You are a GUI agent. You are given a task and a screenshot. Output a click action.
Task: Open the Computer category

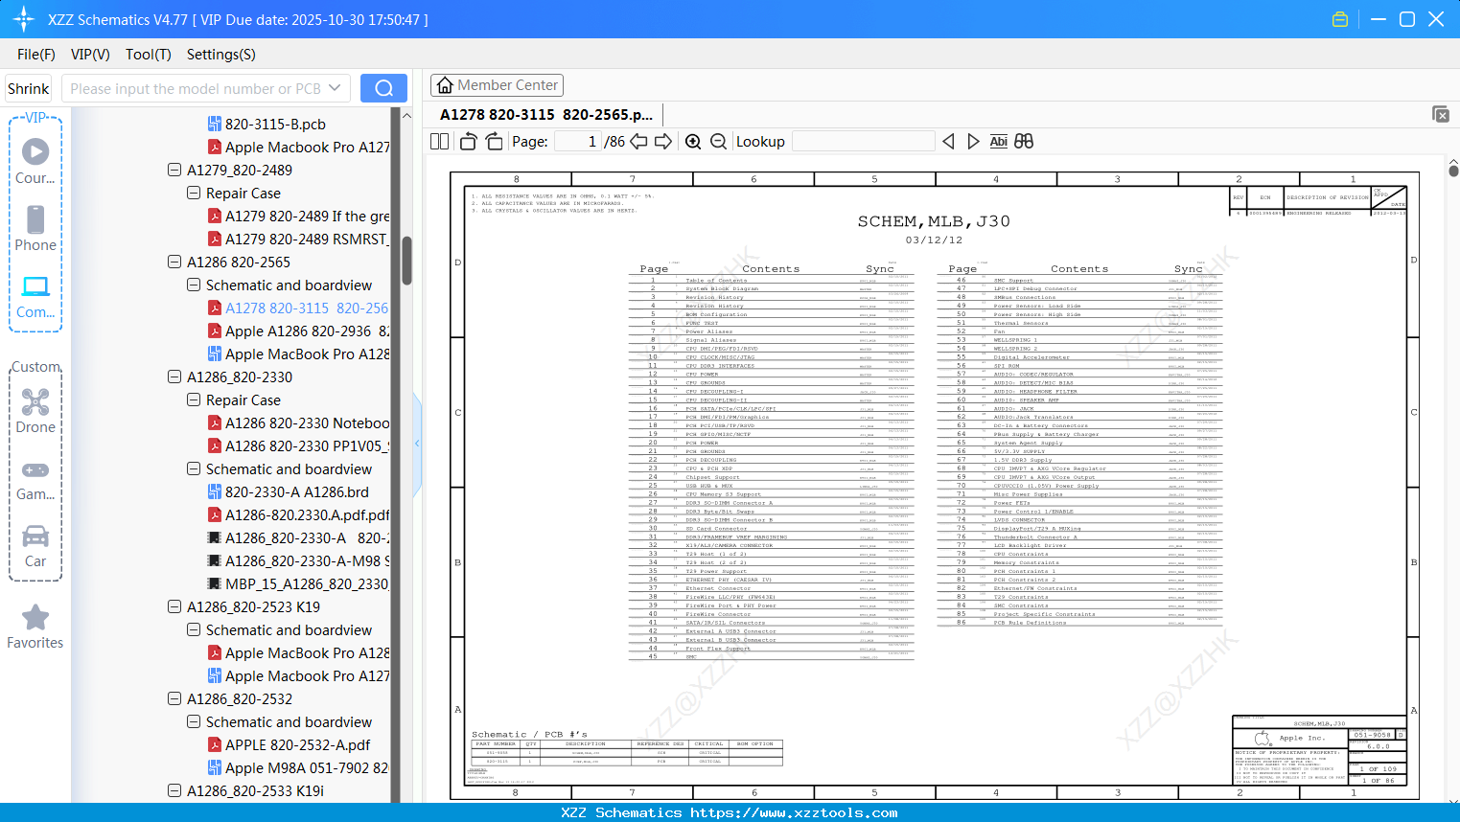tap(35, 296)
